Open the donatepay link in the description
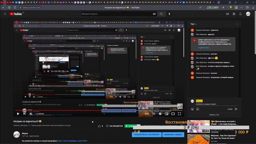This screenshot has height=144, width=256. tap(72, 141)
